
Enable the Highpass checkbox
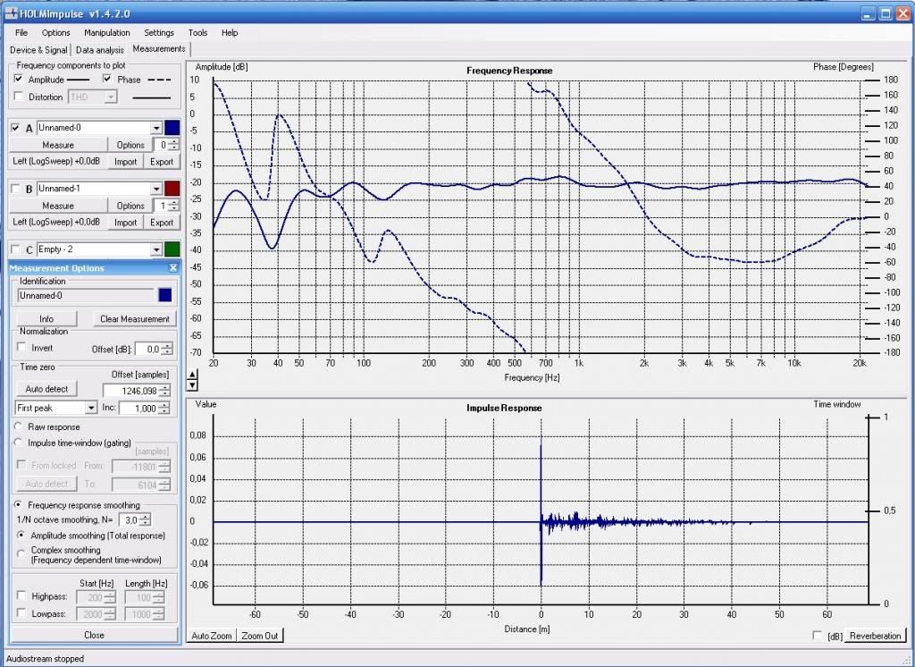[x=21, y=595]
